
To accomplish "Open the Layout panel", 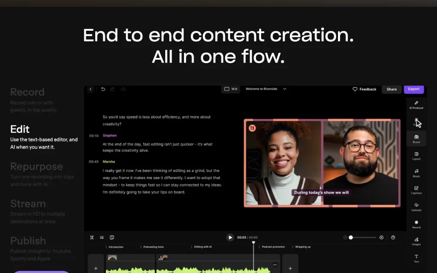I will point(416,156).
